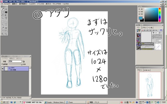Pick a shade in the color gradient square
Screen dimensions: 167x104
click(x=151, y=15)
